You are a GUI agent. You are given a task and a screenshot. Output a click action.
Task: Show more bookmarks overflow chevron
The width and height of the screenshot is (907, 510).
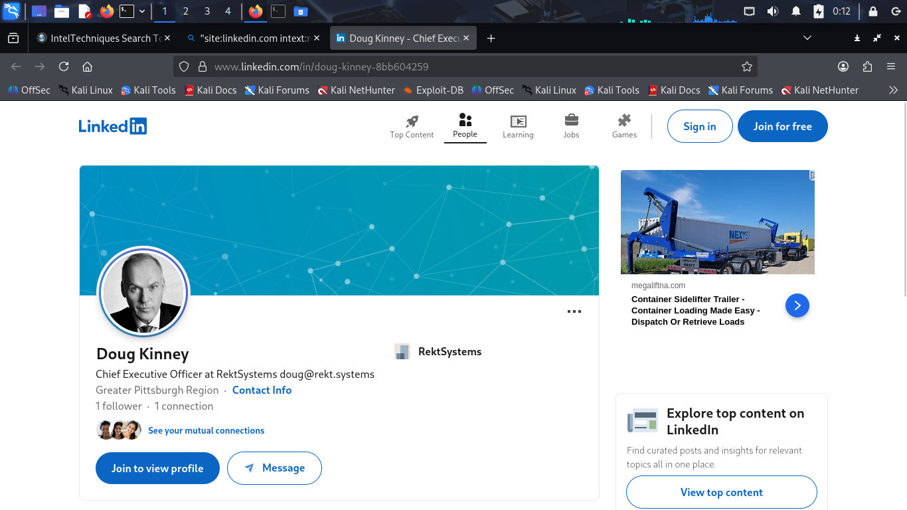point(893,90)
